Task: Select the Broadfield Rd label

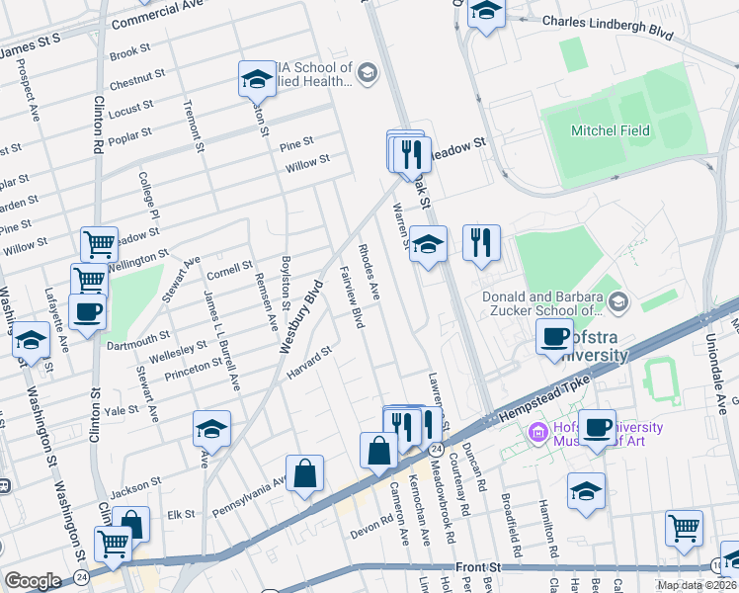Action: pyautogui.click(x=513, y=526)
